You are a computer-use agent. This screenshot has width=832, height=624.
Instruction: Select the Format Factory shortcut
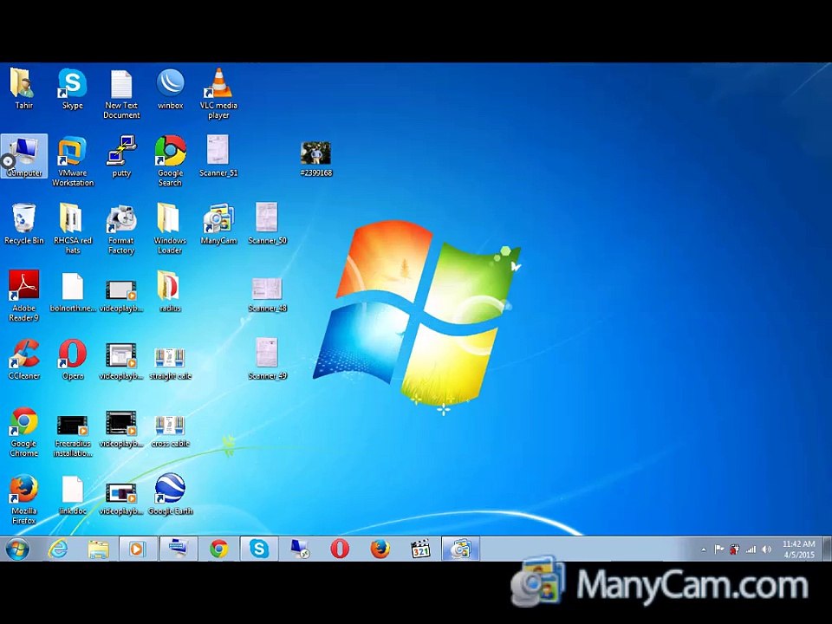click(121, 228)
